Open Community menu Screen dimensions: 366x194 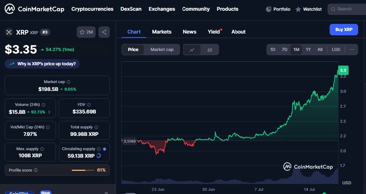196,9
